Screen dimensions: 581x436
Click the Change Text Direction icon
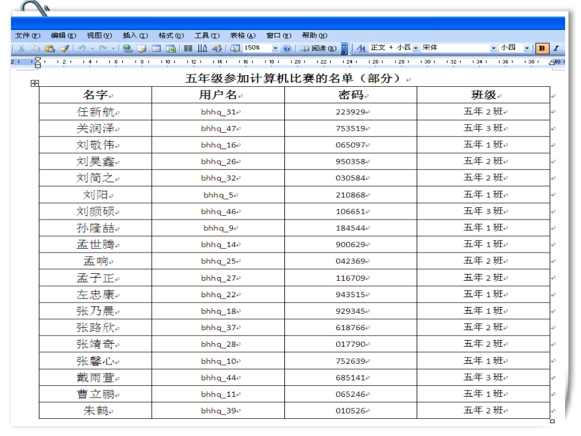pyautogui.click(x=202, y=48)
